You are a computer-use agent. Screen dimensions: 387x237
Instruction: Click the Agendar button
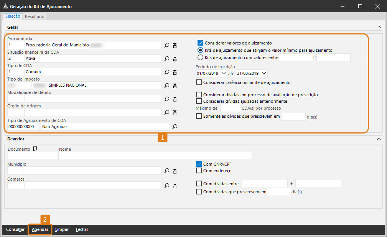pos(40,229)
